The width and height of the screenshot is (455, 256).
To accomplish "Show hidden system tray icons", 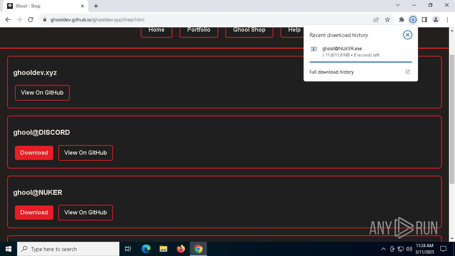I will 383,249.
